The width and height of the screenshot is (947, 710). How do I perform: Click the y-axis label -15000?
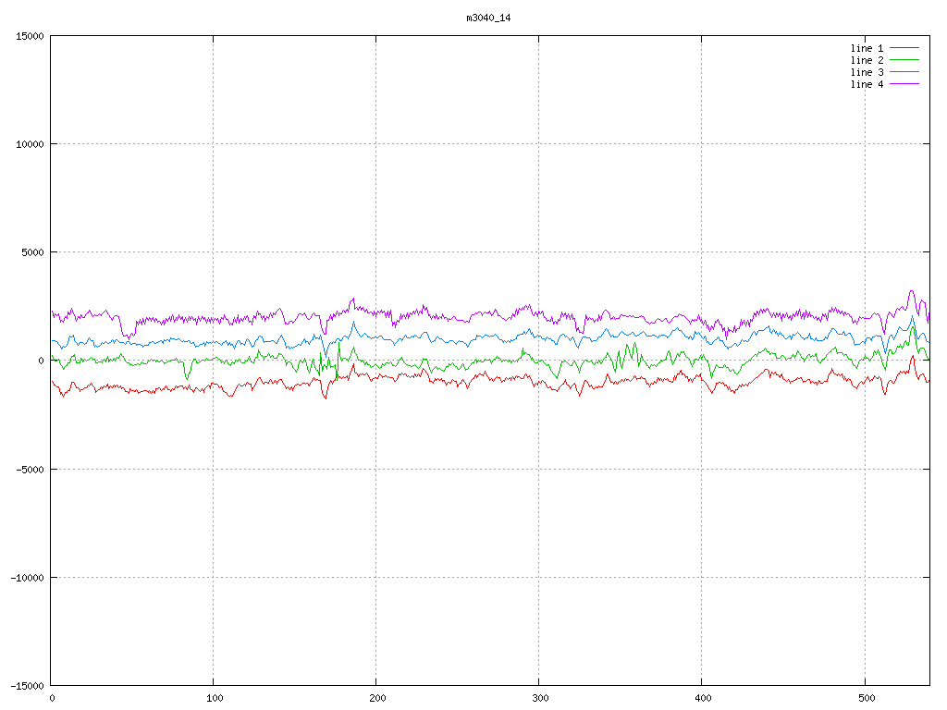27,686
